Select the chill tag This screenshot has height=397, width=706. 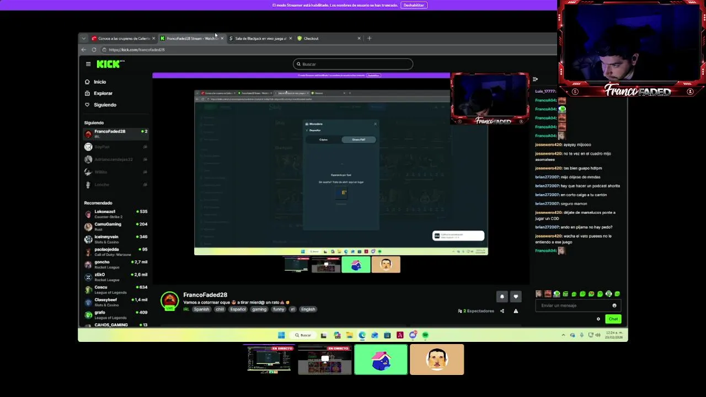click(220, 309)
